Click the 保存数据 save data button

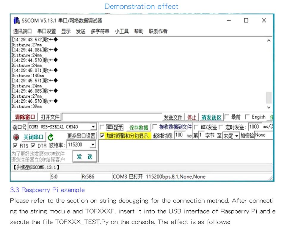139,127
